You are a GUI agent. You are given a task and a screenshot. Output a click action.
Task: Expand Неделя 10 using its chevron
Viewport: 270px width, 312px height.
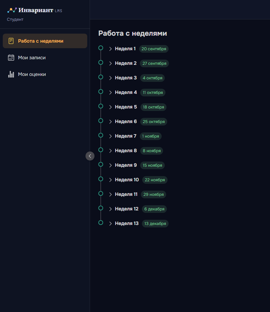pyautogui.click(x=110, y=180)
